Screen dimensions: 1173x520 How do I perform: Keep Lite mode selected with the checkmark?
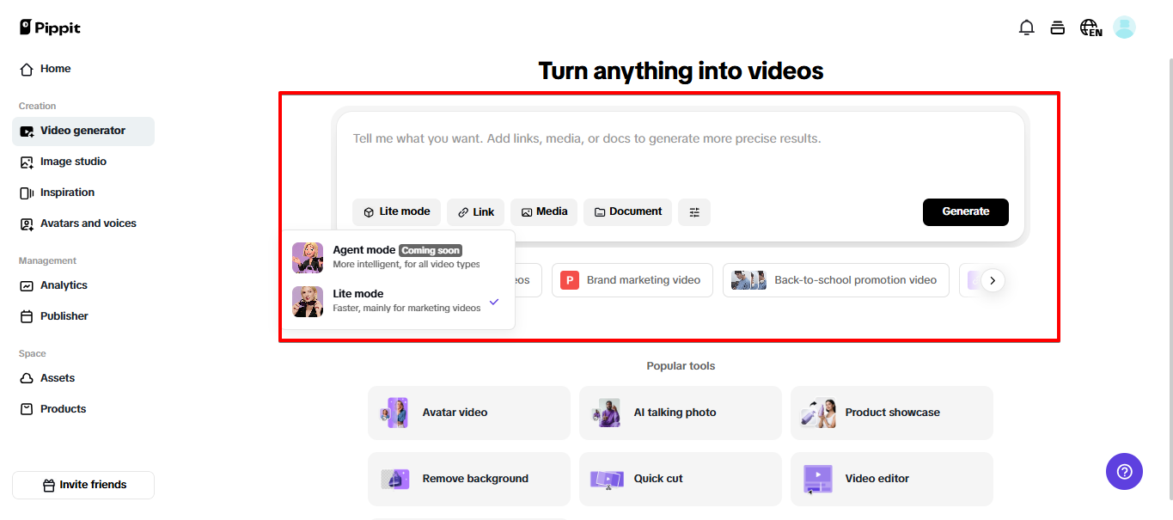[494, 302]
